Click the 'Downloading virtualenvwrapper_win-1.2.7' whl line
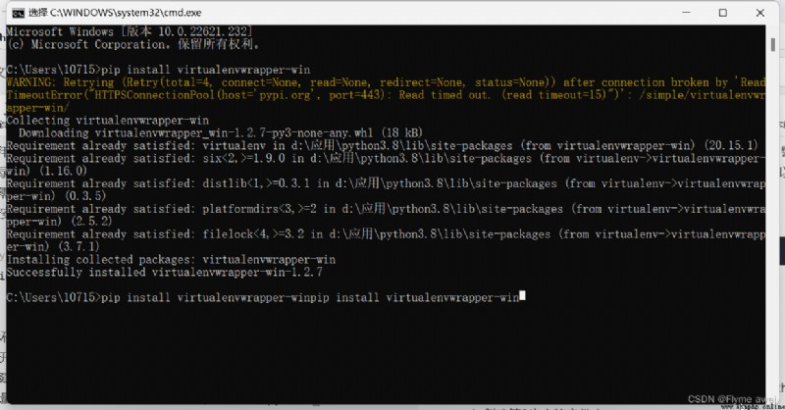 point(221,132)
